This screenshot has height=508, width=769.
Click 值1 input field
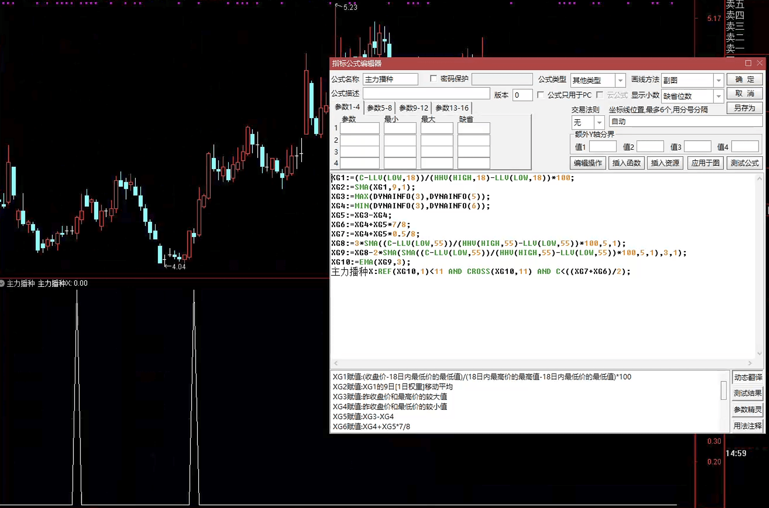[603, 147]
